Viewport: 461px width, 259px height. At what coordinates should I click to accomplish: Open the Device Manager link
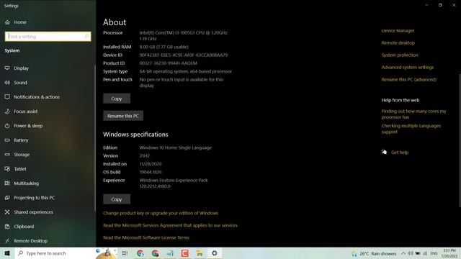coord(398,30)
